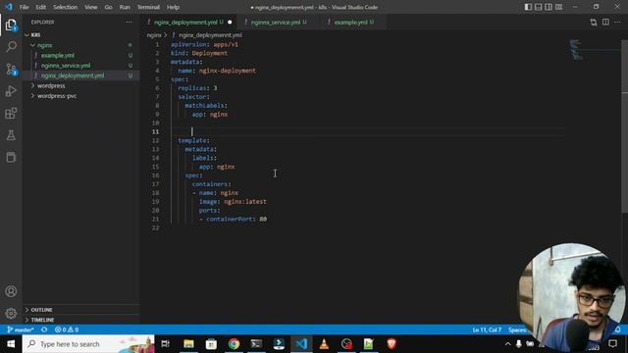Open Windows Action Center notifications
Screen dimensions: 628x353
(x=612, y=344)
